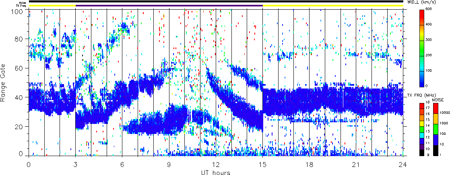The width and height of the screenshot is (450, 175).
Task: Select the "1000" value in the NOISE legend
Action: 443,124
